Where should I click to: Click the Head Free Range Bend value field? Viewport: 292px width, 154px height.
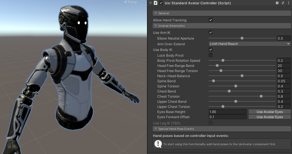click(x=284, y=65)
